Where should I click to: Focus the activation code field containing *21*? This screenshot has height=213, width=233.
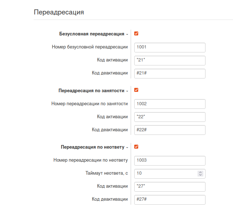pos(169,60)
